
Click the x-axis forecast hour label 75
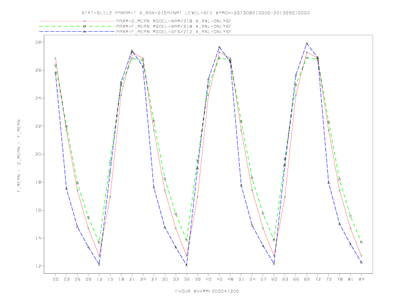329,279
